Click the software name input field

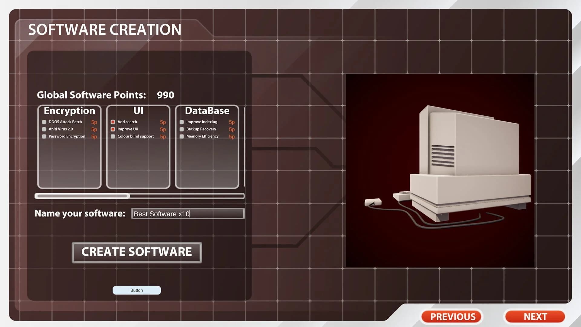(187, 214)
